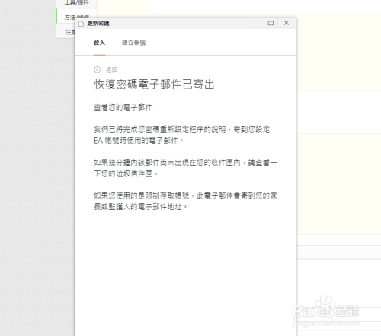The width and height of the screenshot is (381, 336).
Task: Select the 工具/原料 item in the background sidebar
Action: pos(77,4)
